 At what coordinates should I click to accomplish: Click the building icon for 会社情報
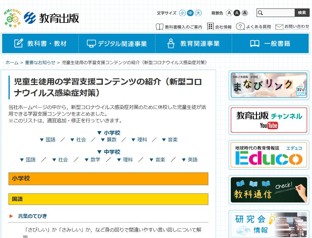point(210,26)
